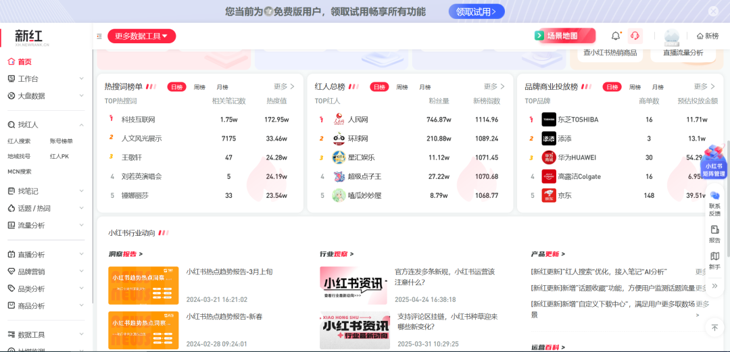
Task: Open notifications bell icon
Action: [616, 36]
